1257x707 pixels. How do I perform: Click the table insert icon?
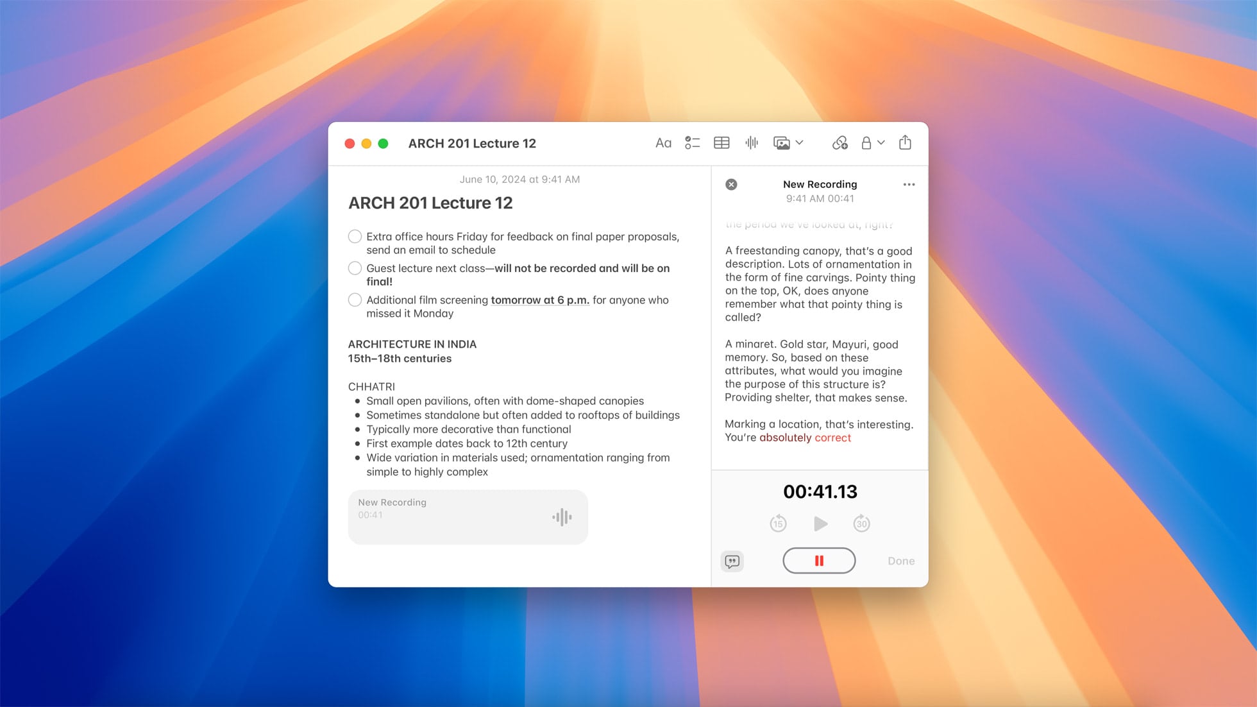click(x=721, y=142)
